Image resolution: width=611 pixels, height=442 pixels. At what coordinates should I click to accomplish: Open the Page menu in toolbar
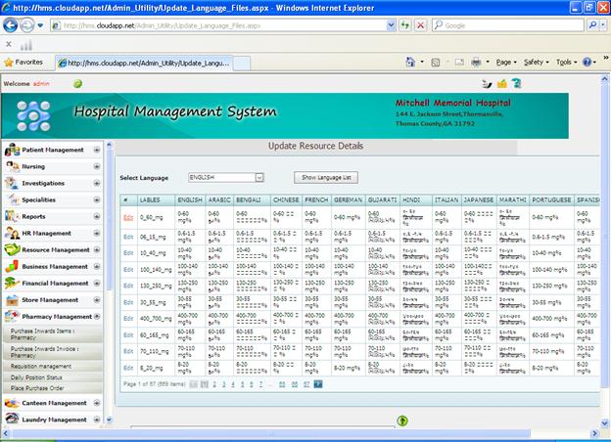[x=504, y=62]
